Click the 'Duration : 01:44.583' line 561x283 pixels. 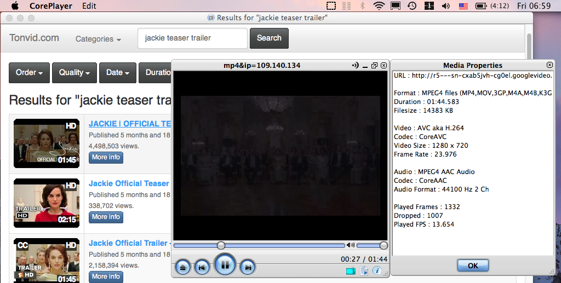(x=426, y=101)
